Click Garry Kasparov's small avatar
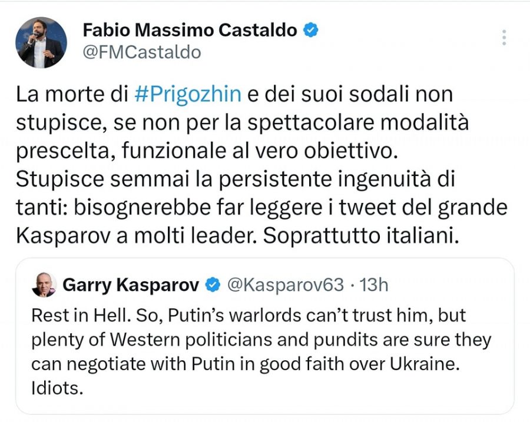This screenshot has width=530, height=422. [x=45, y=285]
